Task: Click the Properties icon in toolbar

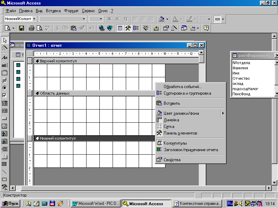Action: [166, 28]
